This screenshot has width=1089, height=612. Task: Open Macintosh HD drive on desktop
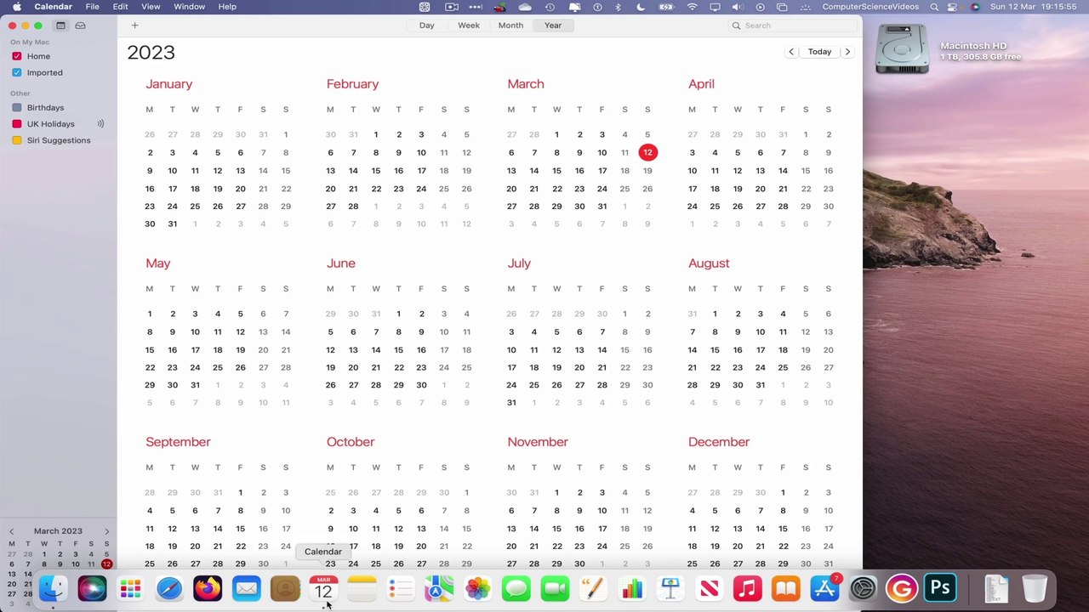[902, 49]
